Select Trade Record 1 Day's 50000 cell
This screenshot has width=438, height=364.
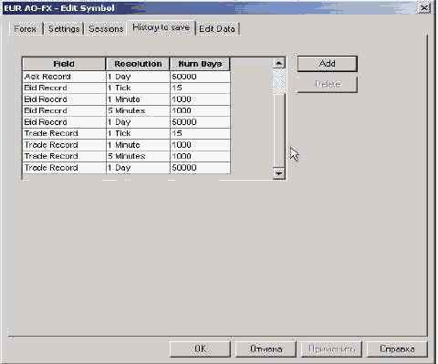200,168
